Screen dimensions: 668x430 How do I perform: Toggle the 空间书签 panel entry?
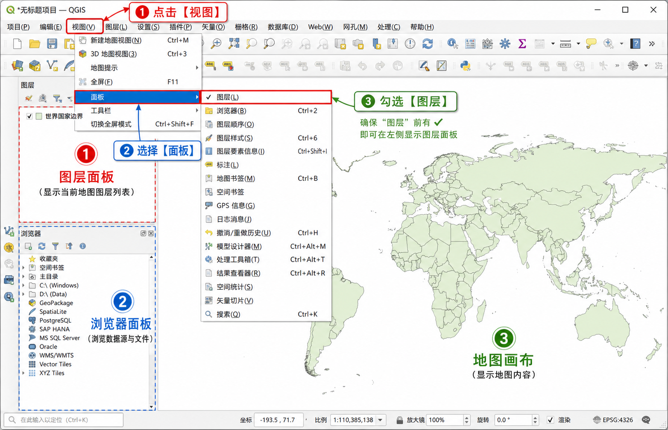pos(266,192)
